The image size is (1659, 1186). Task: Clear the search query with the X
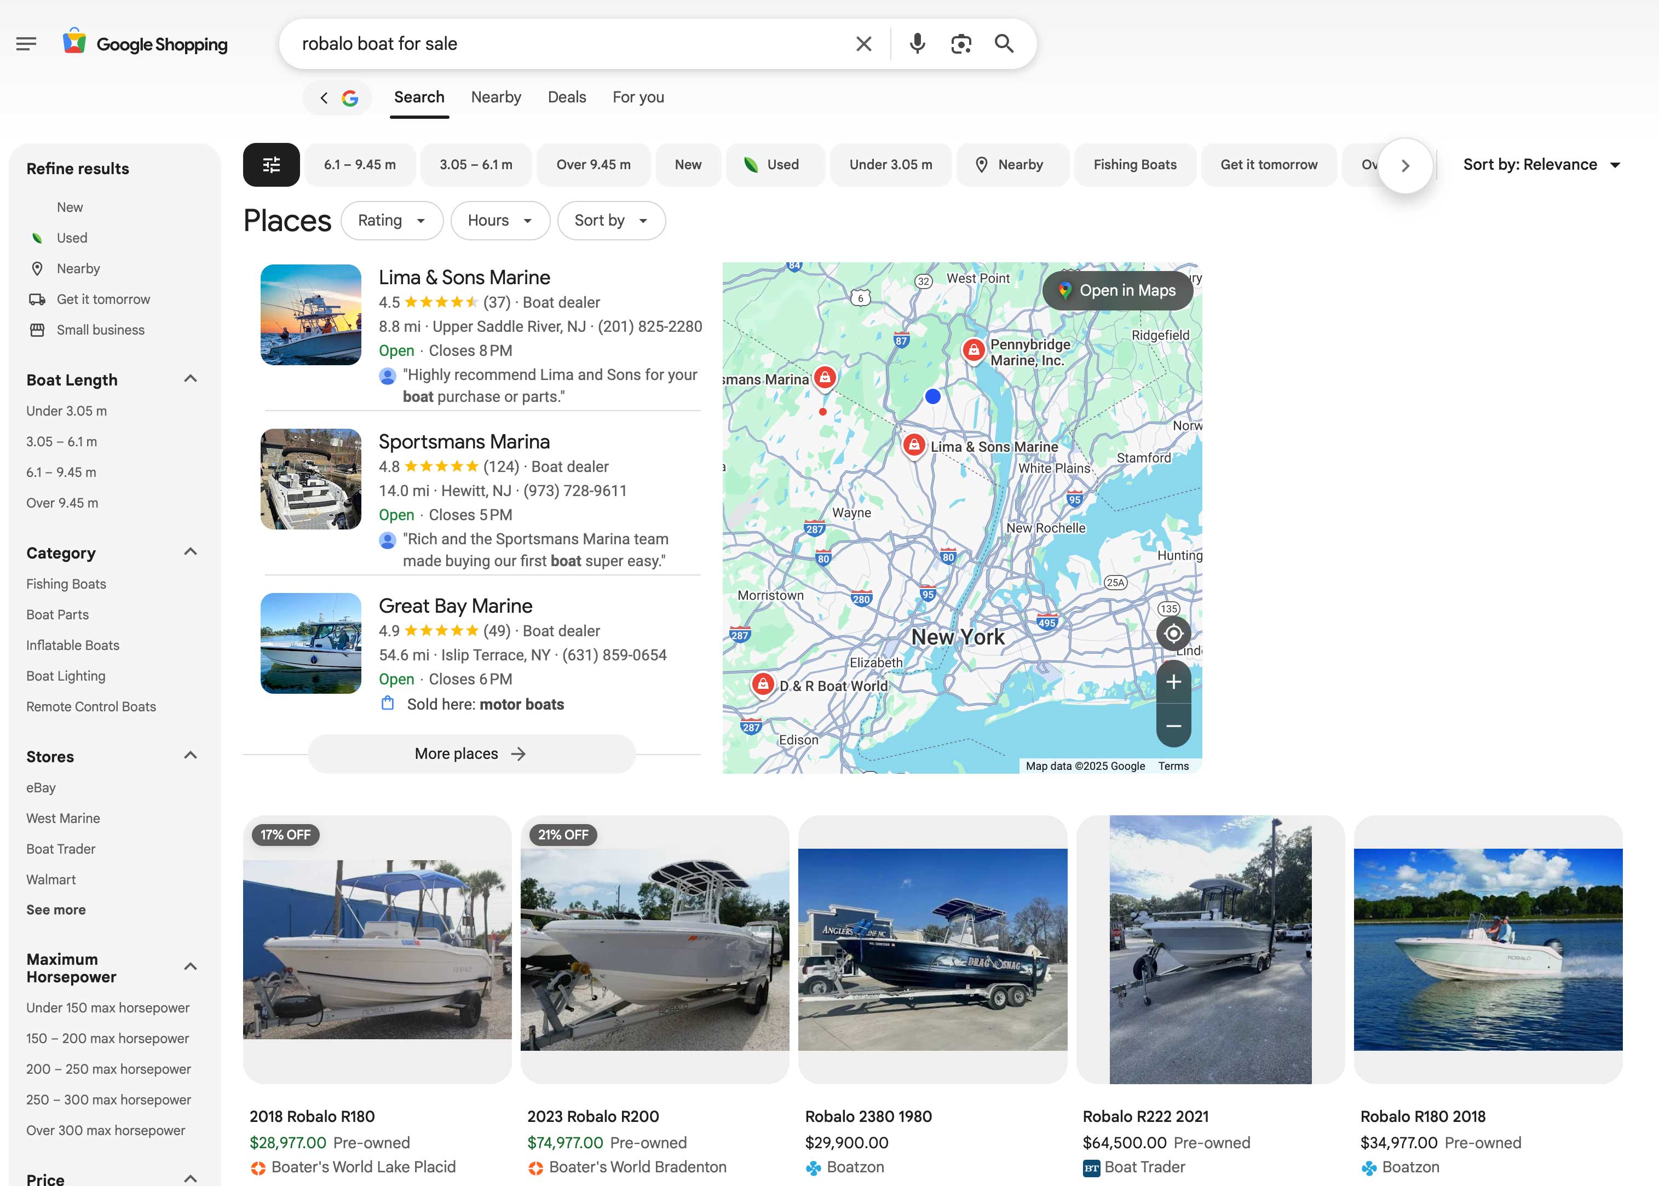pos(863,44)
